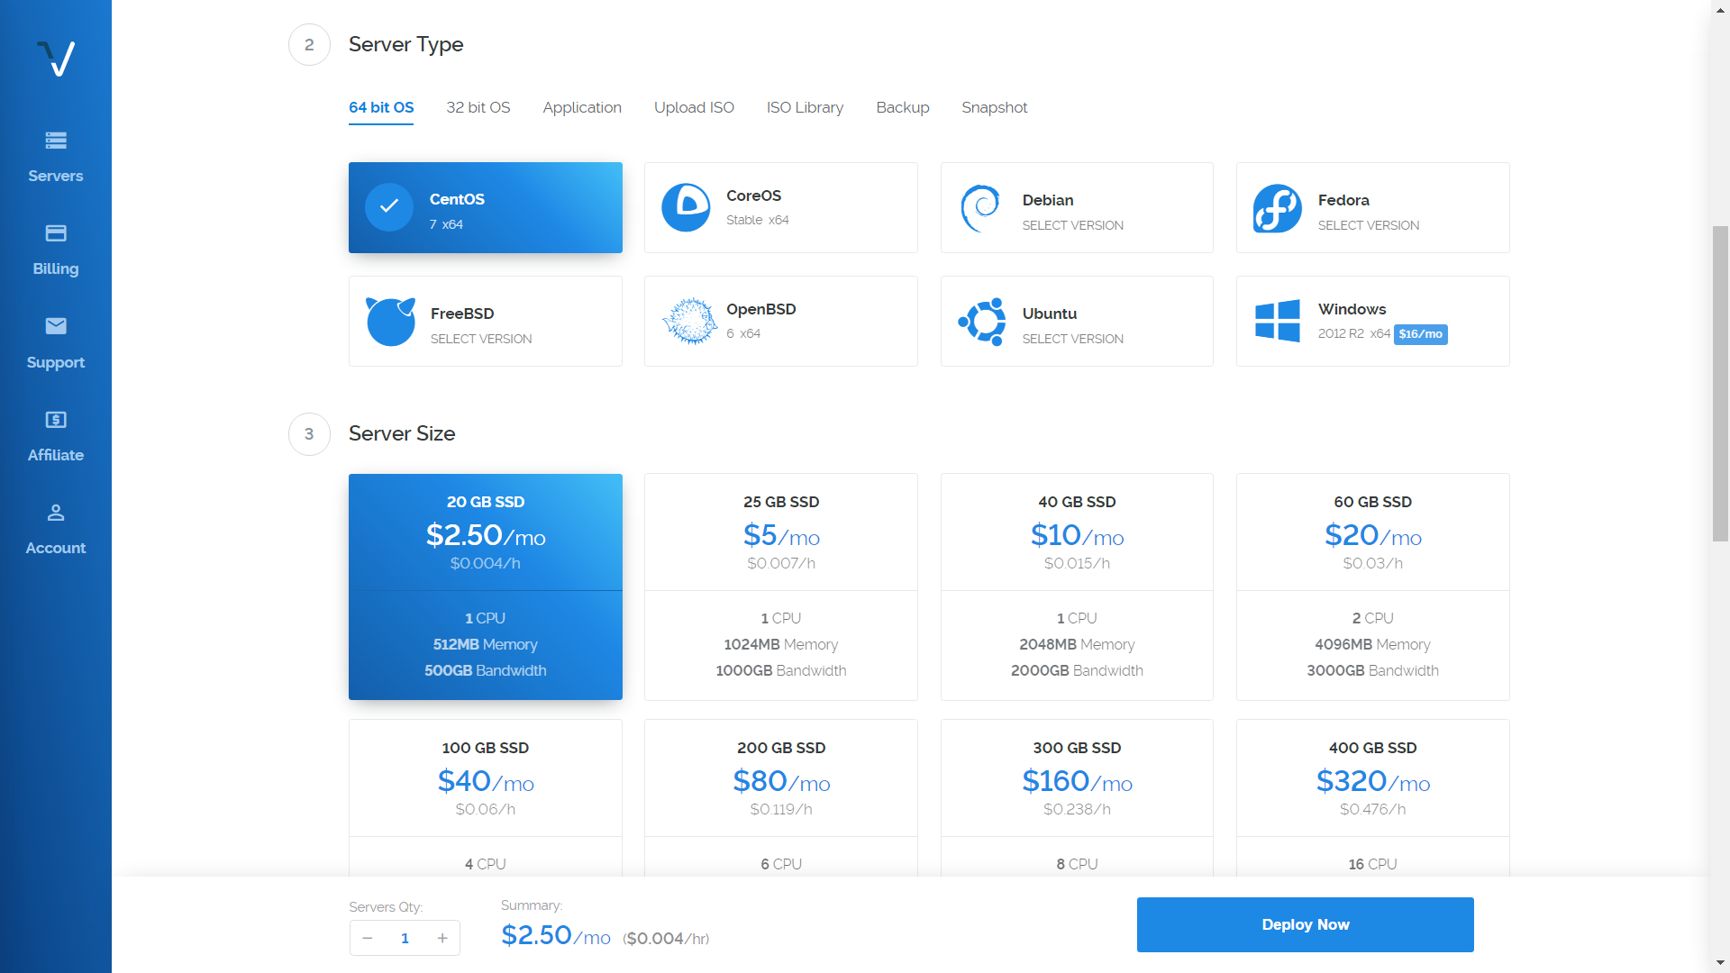Screen dimensions: 1730x973
Task: Switch to the 32 bit OS tab
Action: coord(478,107)
